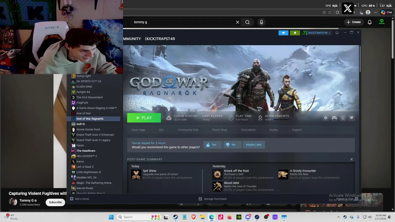The height and width of the screenshot is (222, 395).
Task: Go to the Community Hub tab
Action: pos(188,130)
